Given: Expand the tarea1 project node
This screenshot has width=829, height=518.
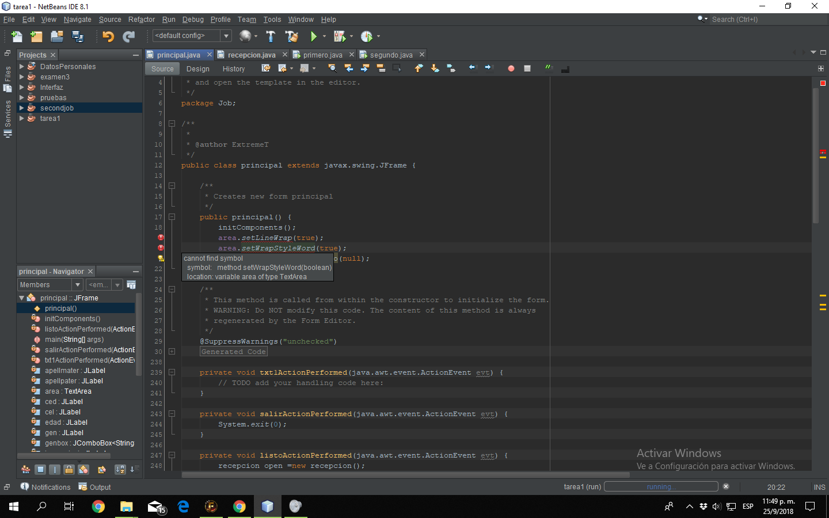Looking at the screenshot, I should (22, 118).
